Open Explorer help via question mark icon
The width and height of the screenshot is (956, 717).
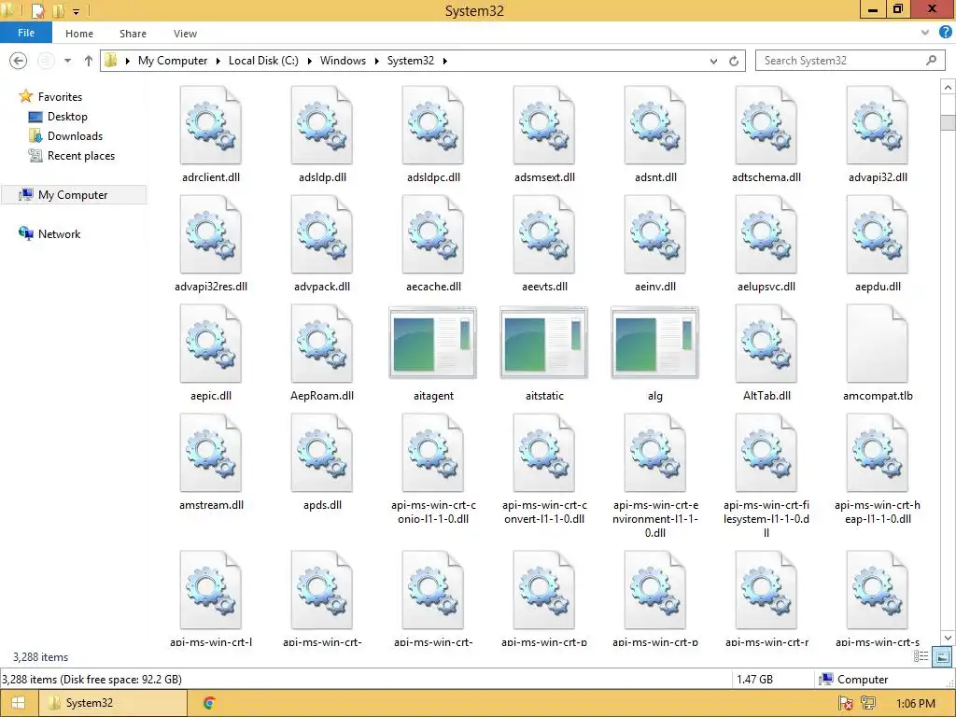945,33
